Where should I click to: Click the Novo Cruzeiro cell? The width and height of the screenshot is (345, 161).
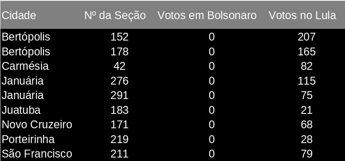click(x=37, y=125)
